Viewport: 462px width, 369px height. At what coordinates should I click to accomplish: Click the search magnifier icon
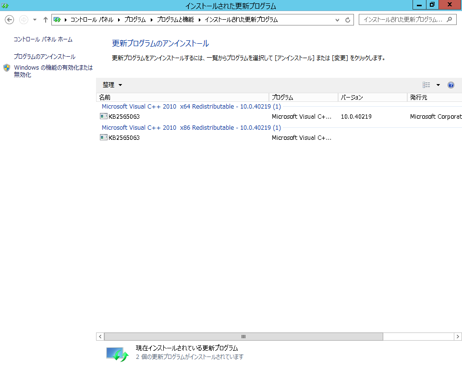(450, 20)
